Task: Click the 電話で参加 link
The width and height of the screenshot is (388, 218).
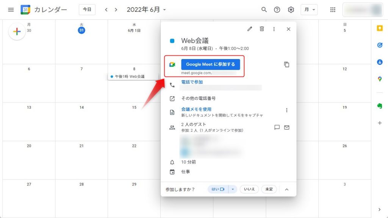Action: [192, 82]
